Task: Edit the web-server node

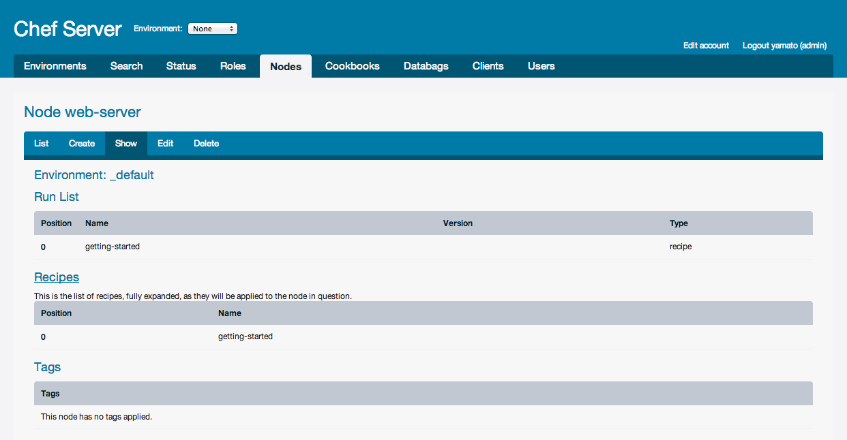Action: [x=166, y=144]
